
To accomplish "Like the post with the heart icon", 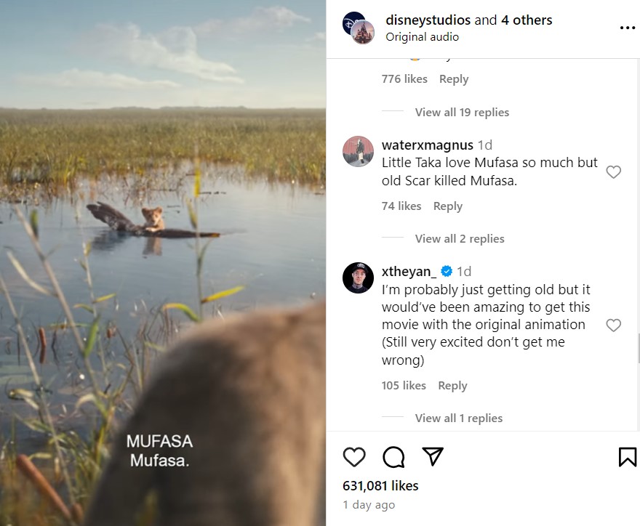I will point(354,457).
